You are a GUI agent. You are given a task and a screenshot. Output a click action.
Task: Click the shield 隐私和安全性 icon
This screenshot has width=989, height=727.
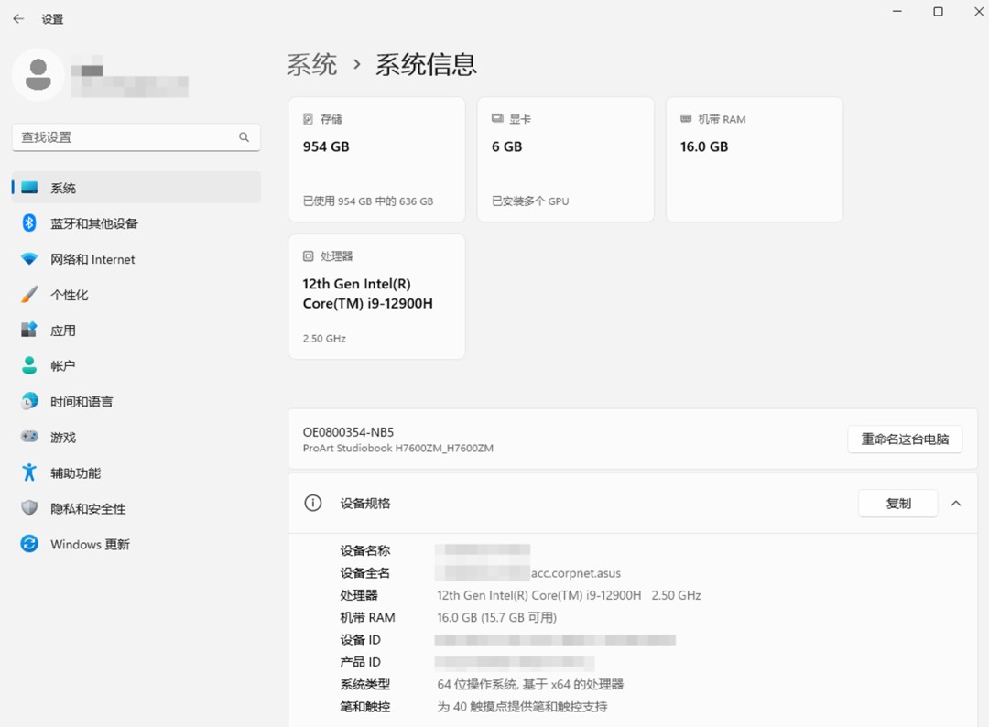click(29, 508)
